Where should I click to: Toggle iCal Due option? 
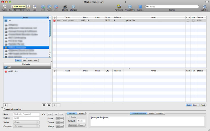click(56, 114)
